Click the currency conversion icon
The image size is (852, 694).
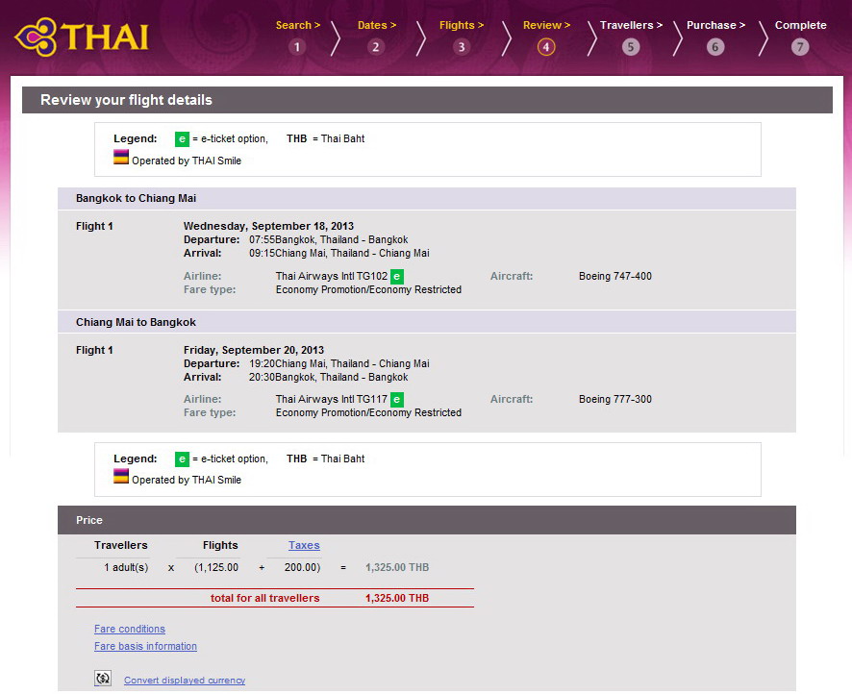[103, 678]
